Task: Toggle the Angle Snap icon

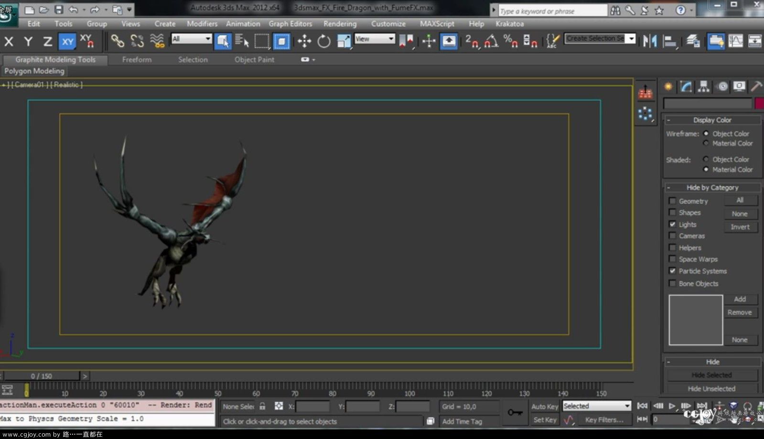Action: click(x=491, y=42)
